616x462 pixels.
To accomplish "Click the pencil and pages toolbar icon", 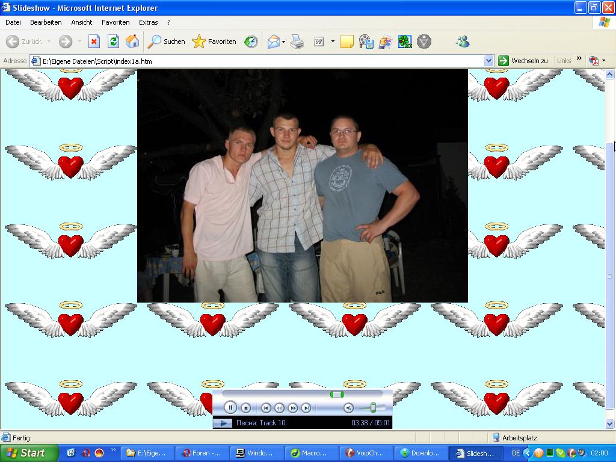I will pyautogui.click(x=386, y=42).
